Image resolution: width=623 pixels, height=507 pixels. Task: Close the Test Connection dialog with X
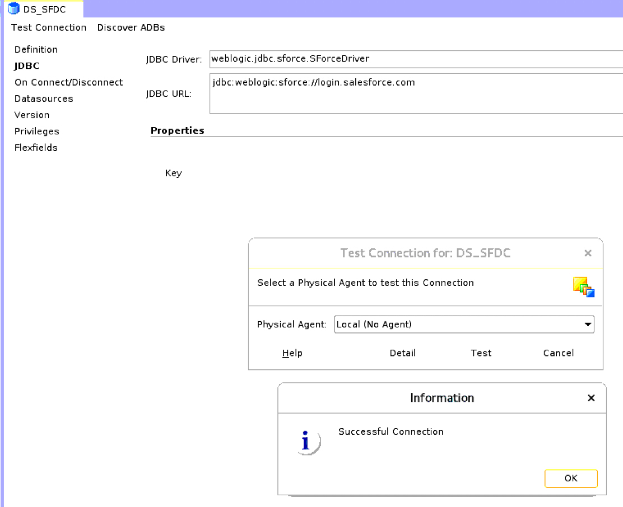click(588, 253)
